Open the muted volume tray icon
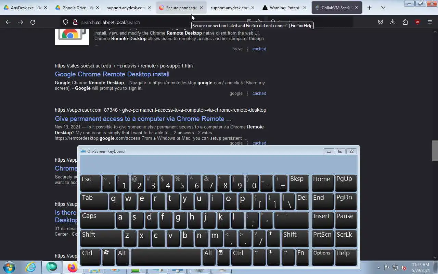Image resolution: width=438 pixels, height=274 pixels. [x=404, y=267]
